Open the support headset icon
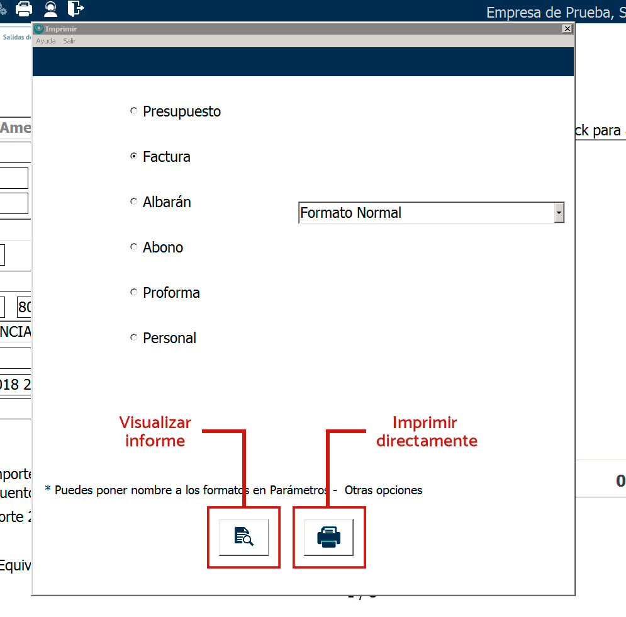 pos(50,9)
